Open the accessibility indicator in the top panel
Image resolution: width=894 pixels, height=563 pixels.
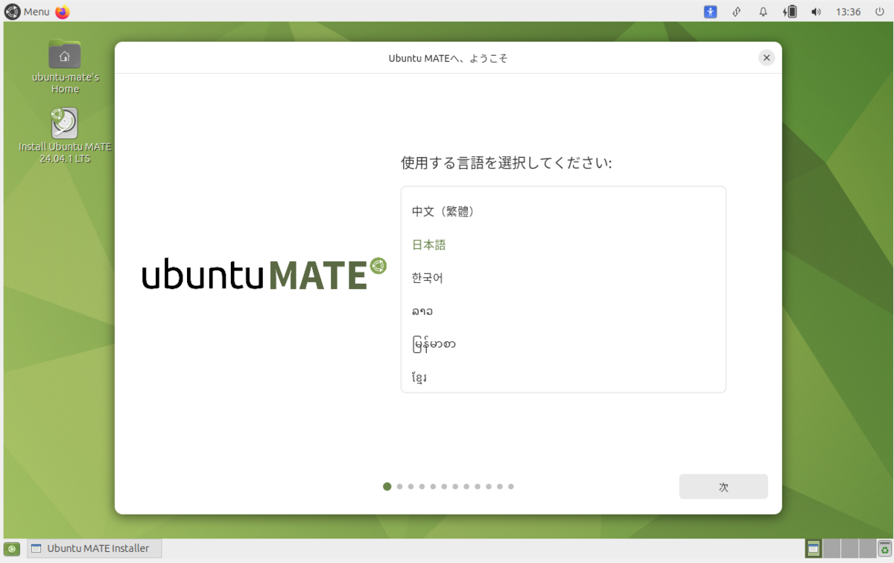point(711,12)
